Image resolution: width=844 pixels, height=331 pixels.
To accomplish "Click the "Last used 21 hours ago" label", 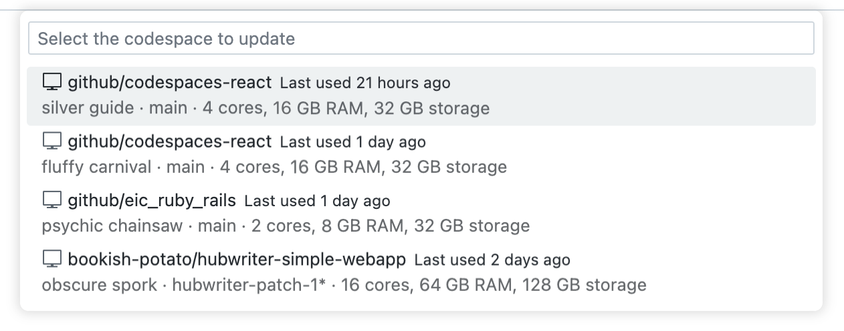I will point(365,83).
